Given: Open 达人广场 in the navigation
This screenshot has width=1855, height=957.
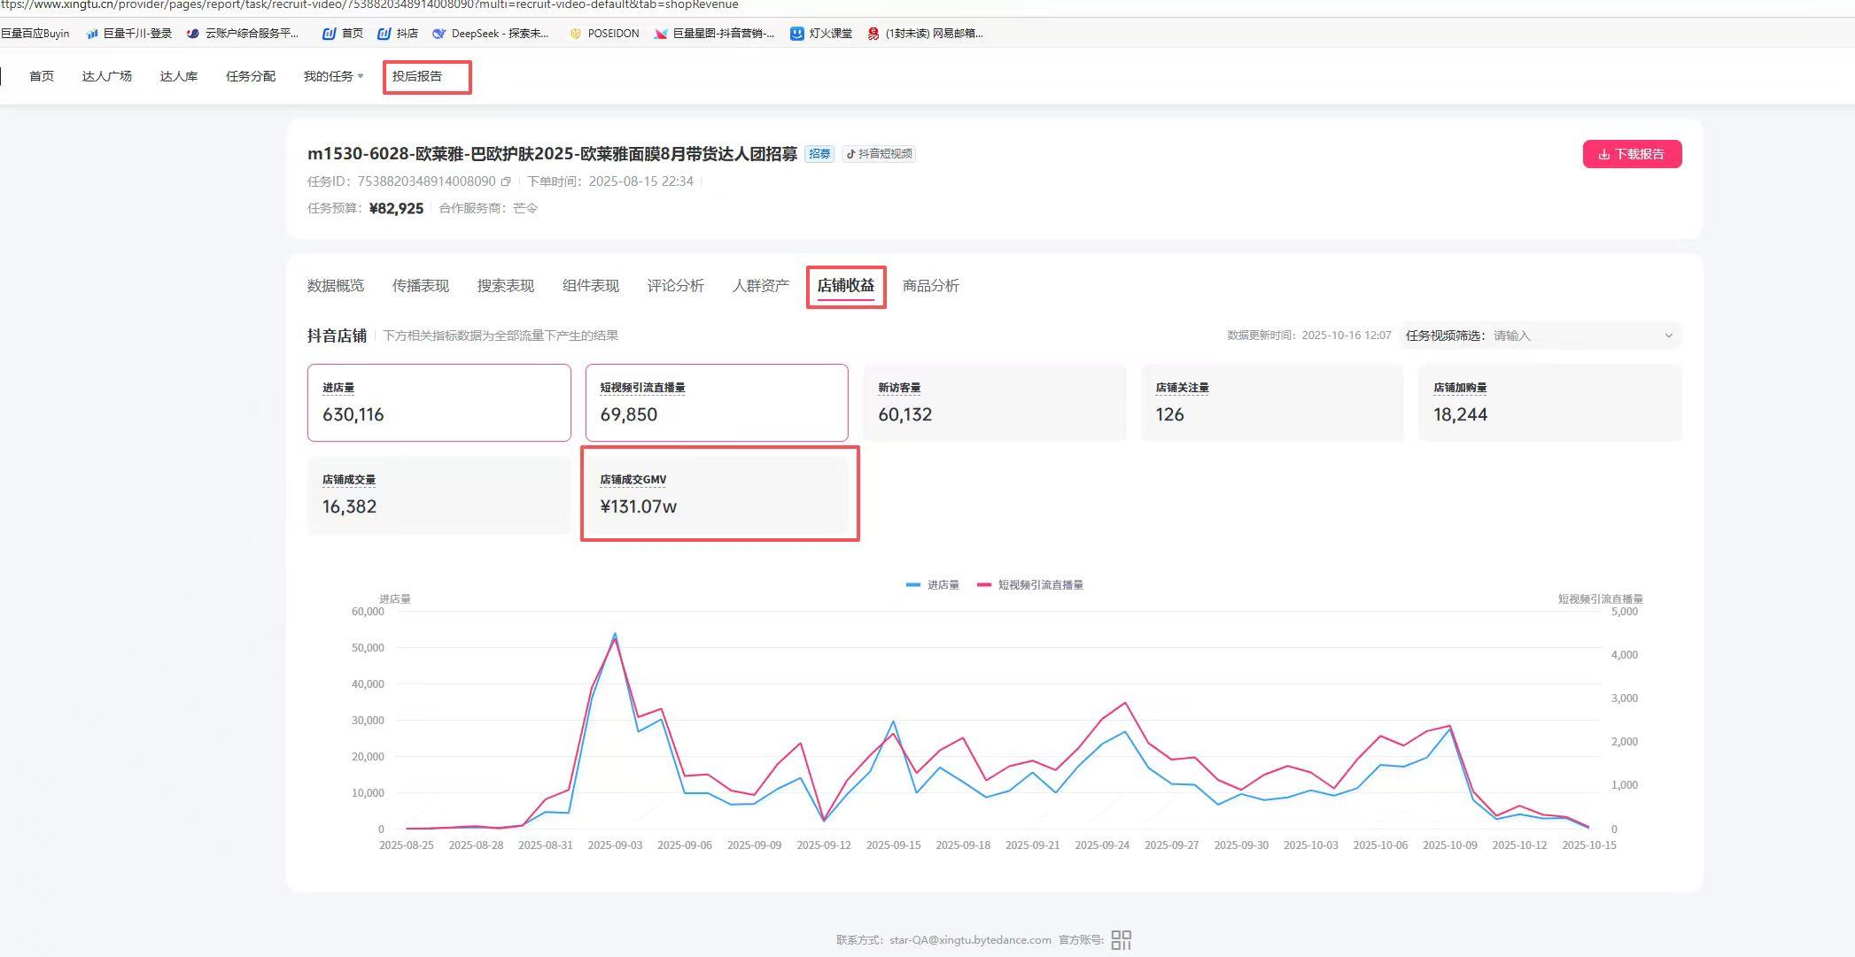Looking at the screenshot, I should click(107, 76).
